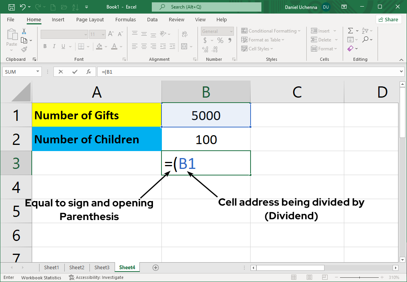The width and height of the screenshot is (407, 282).
Task: Apply bold formatting
Action: click(x=45, y=46)
